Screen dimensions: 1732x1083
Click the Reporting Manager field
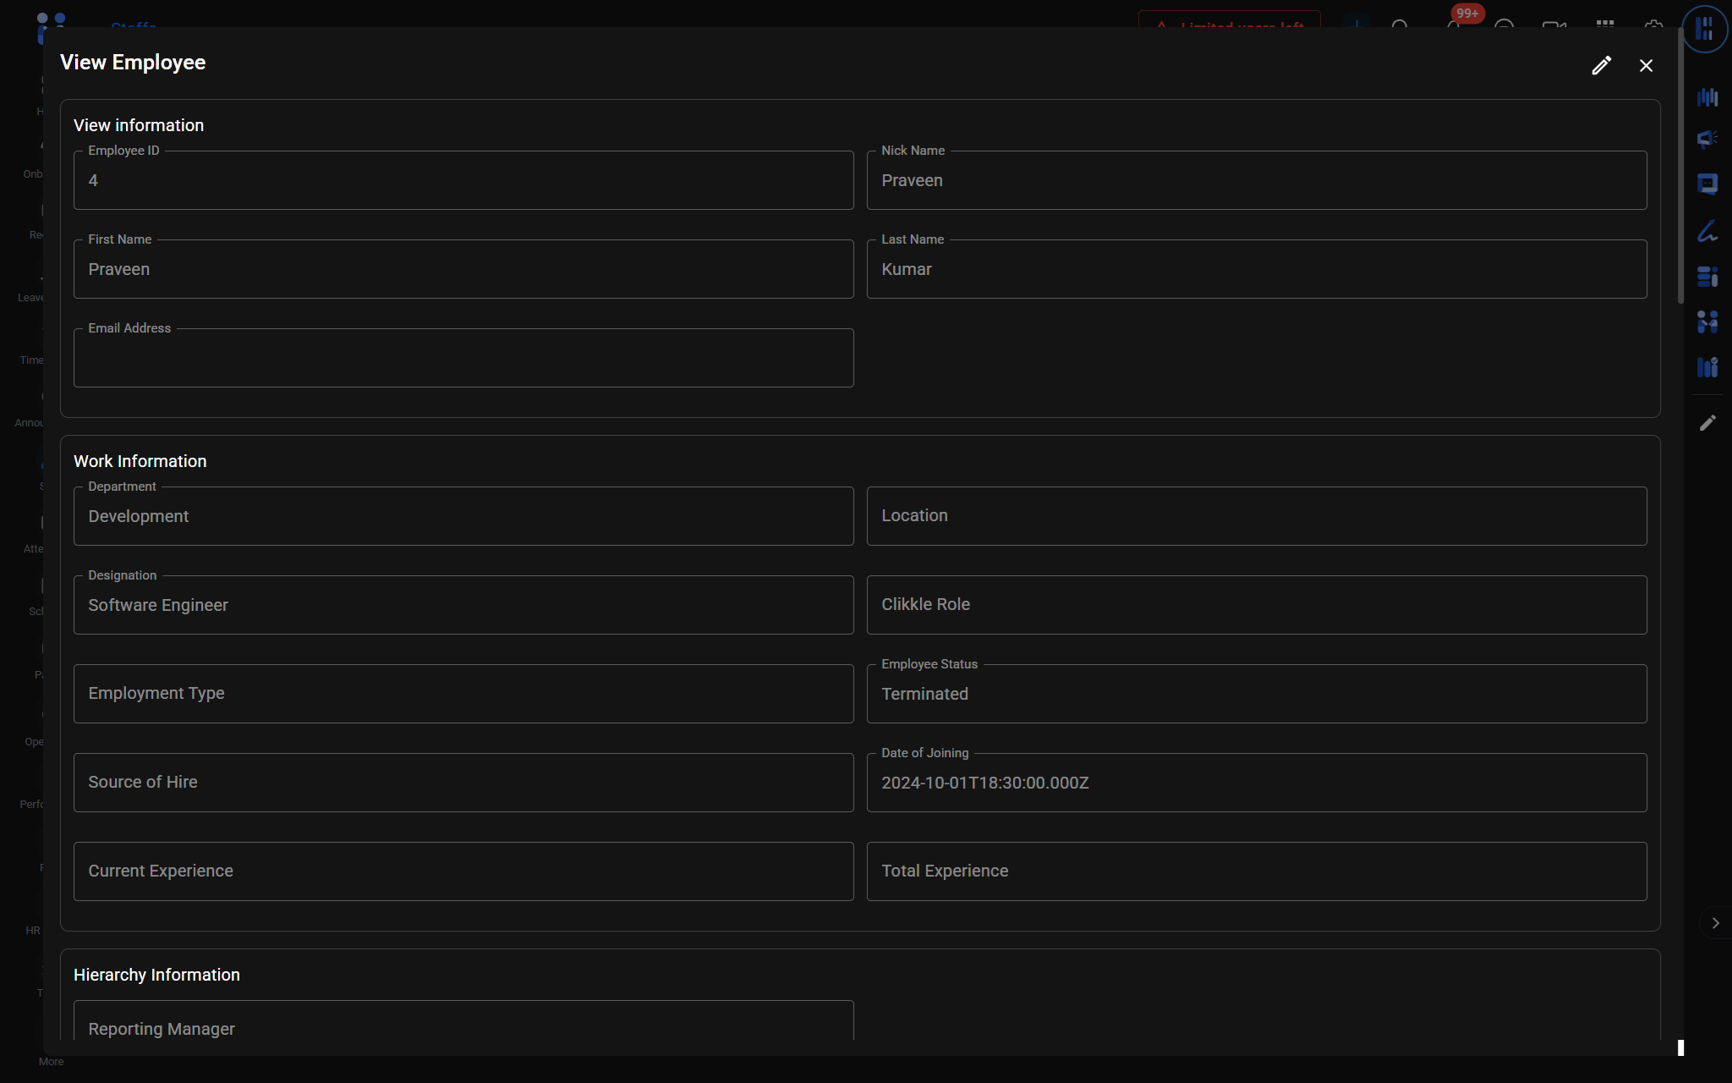[463, 1024]
